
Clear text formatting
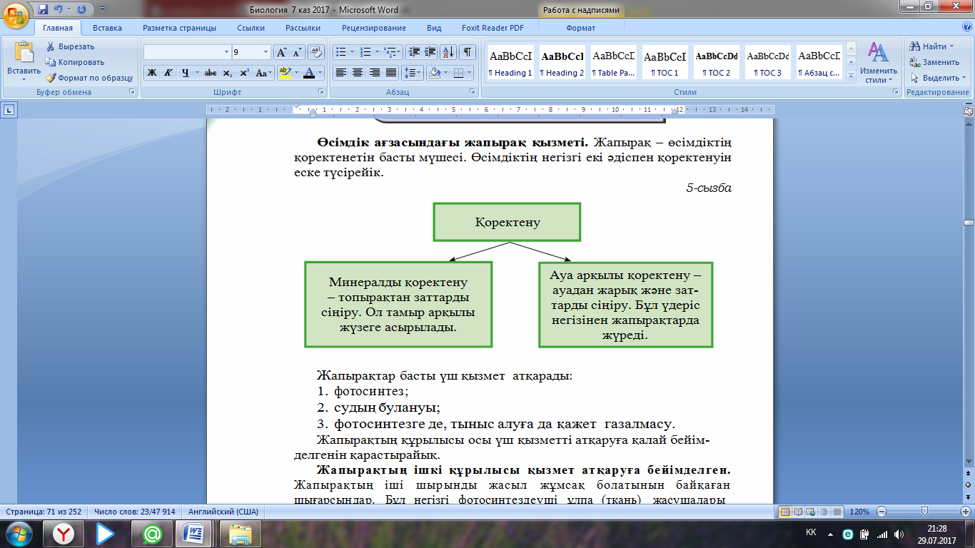pyautogui.click(x=317, y=52)
